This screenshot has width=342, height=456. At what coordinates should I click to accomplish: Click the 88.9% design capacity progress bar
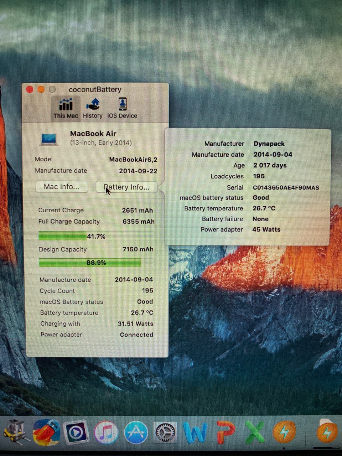(x=96, y=263)
